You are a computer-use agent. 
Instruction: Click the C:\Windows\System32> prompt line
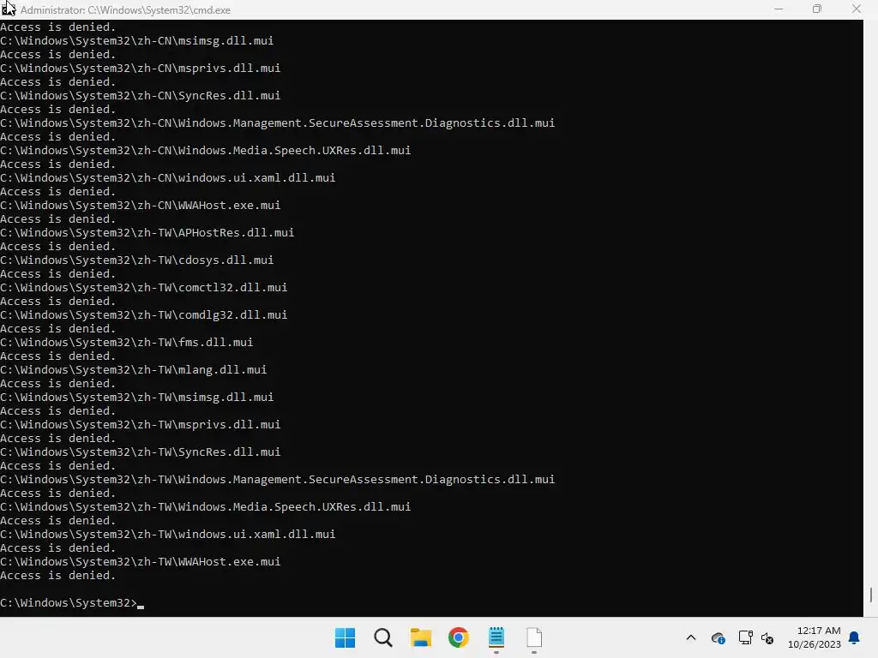point(72,602)
